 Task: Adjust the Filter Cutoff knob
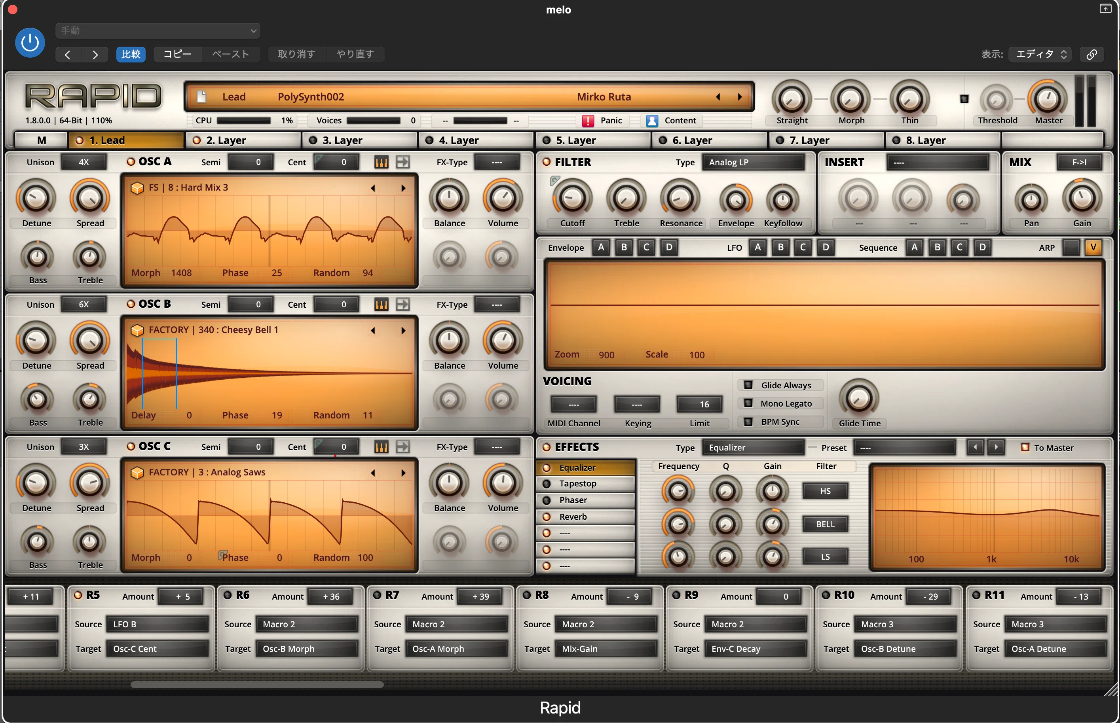(x=572, y=199)
